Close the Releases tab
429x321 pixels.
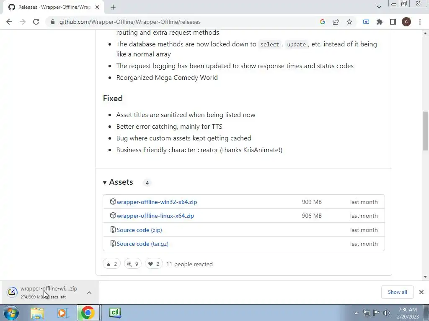click(x=97, y=7)
